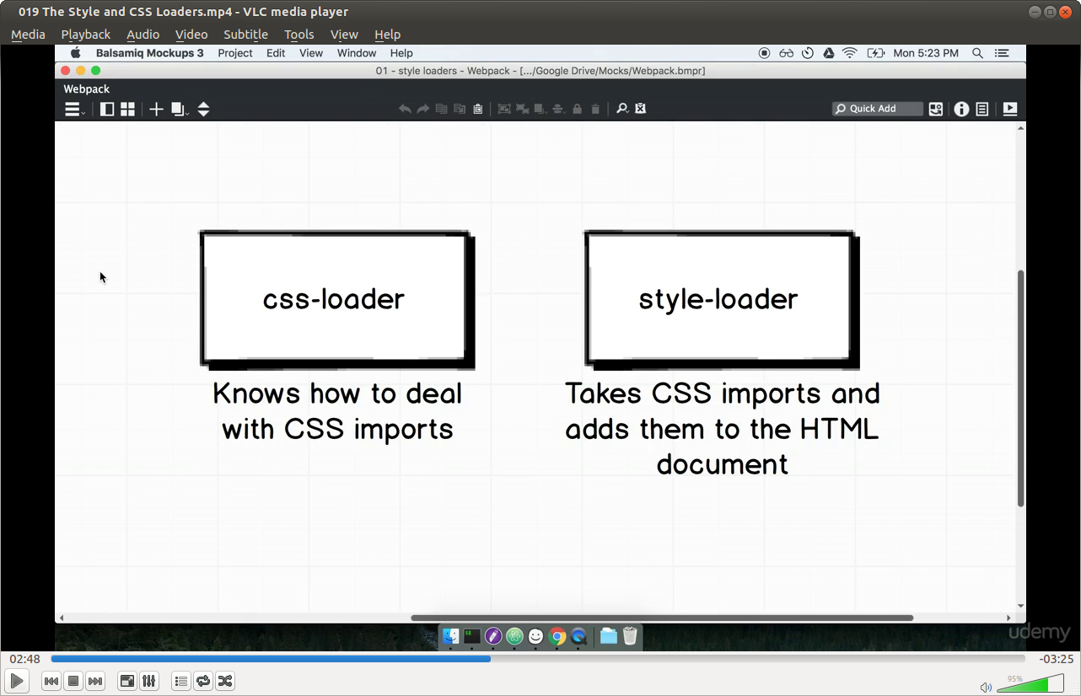
Task: Open the inspector info panel
Action: click(x=961, y=109)
